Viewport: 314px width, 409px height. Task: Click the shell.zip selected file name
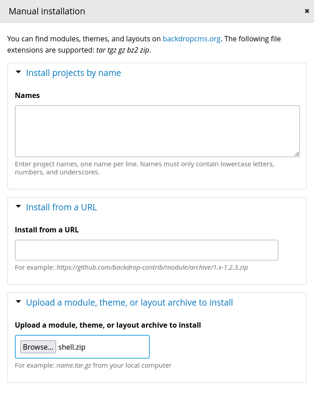click(72, 347)
